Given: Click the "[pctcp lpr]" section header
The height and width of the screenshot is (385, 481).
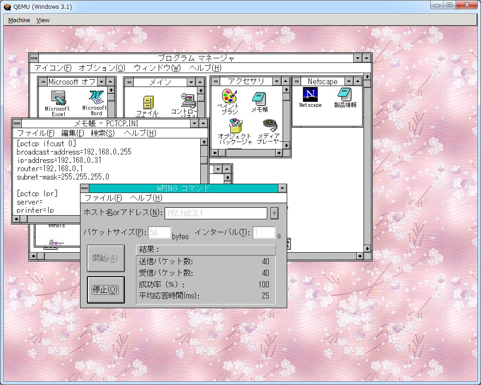Looking at the screenshot, I should (37, 193).
